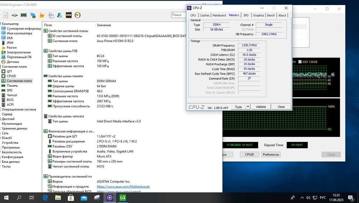
Task: Select CPUID in the sidebar tree
Action: [x=11, y=76]
